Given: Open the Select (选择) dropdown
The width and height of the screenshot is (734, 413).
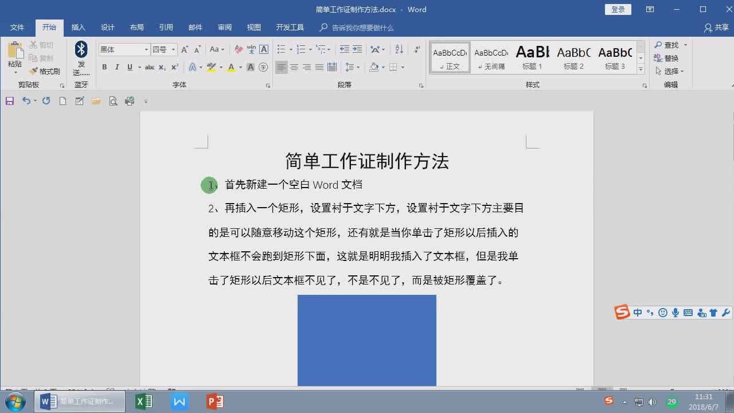Looking at the screenshot, I should tap(670, 71).
